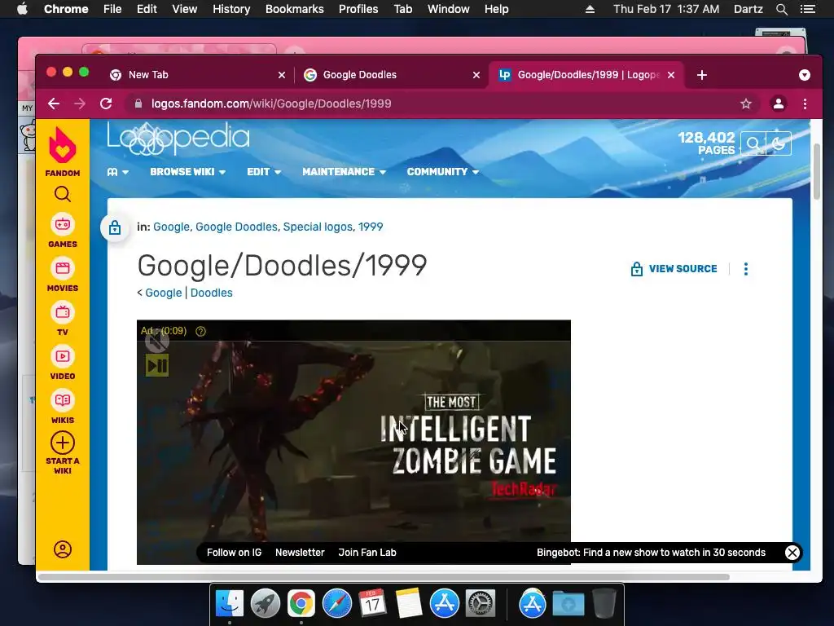This screenshot has height=626, width=834.
Task: Open Spotlight search in menu bar
Action: pyautogui.click(x=781, y=9)
